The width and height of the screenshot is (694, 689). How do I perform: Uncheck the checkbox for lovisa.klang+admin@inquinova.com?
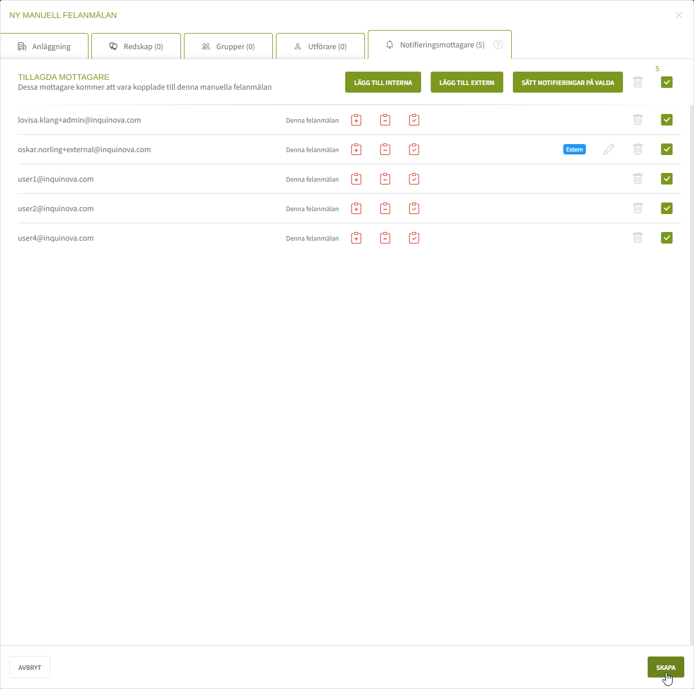(667, 120)
